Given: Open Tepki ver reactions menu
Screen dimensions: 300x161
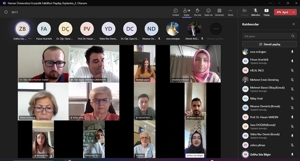Looking at the screenshot, I should [208, 12].
